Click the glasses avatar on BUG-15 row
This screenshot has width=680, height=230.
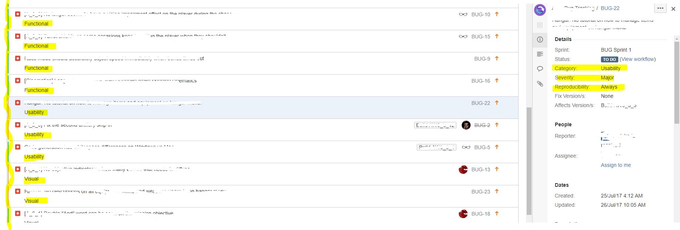(463, 37)
